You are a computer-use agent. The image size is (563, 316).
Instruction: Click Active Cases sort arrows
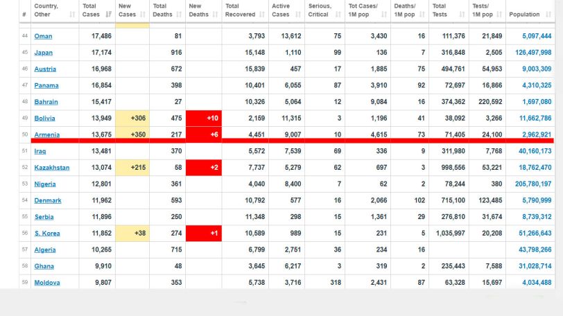coord(298,15)
